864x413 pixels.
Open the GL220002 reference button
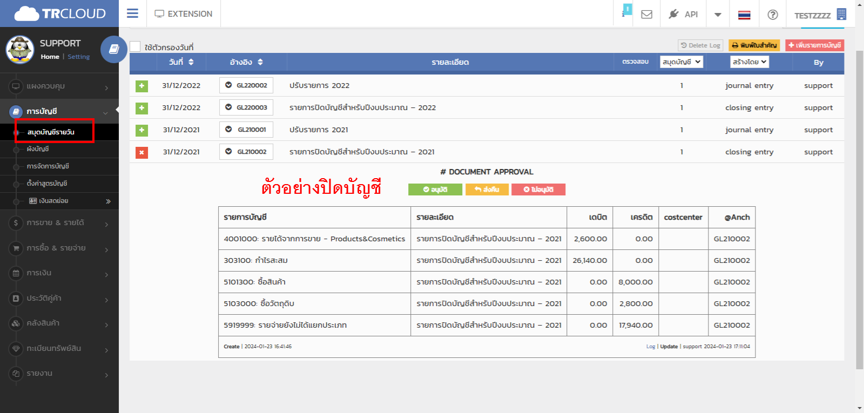[x=246, y=85]
